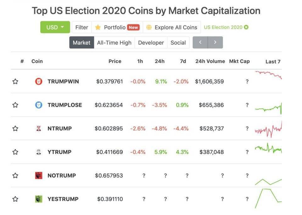Click the red NOTRUMP coin icon

click(39, 175)
